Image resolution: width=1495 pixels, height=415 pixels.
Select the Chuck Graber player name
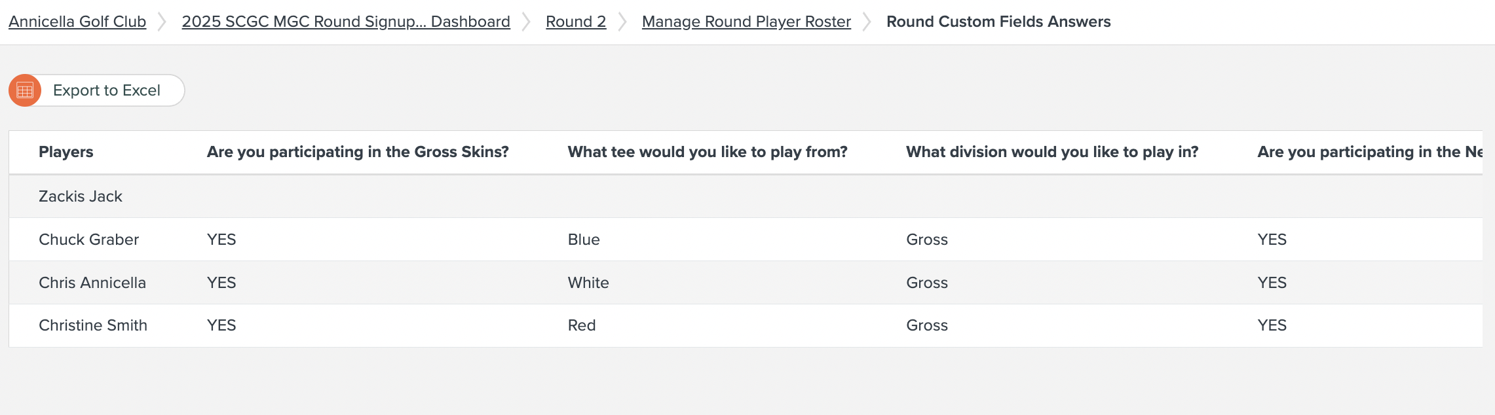88,240
